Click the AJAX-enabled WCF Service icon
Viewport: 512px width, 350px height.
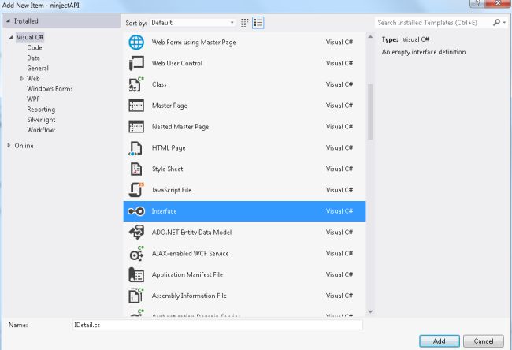(136, 254)
